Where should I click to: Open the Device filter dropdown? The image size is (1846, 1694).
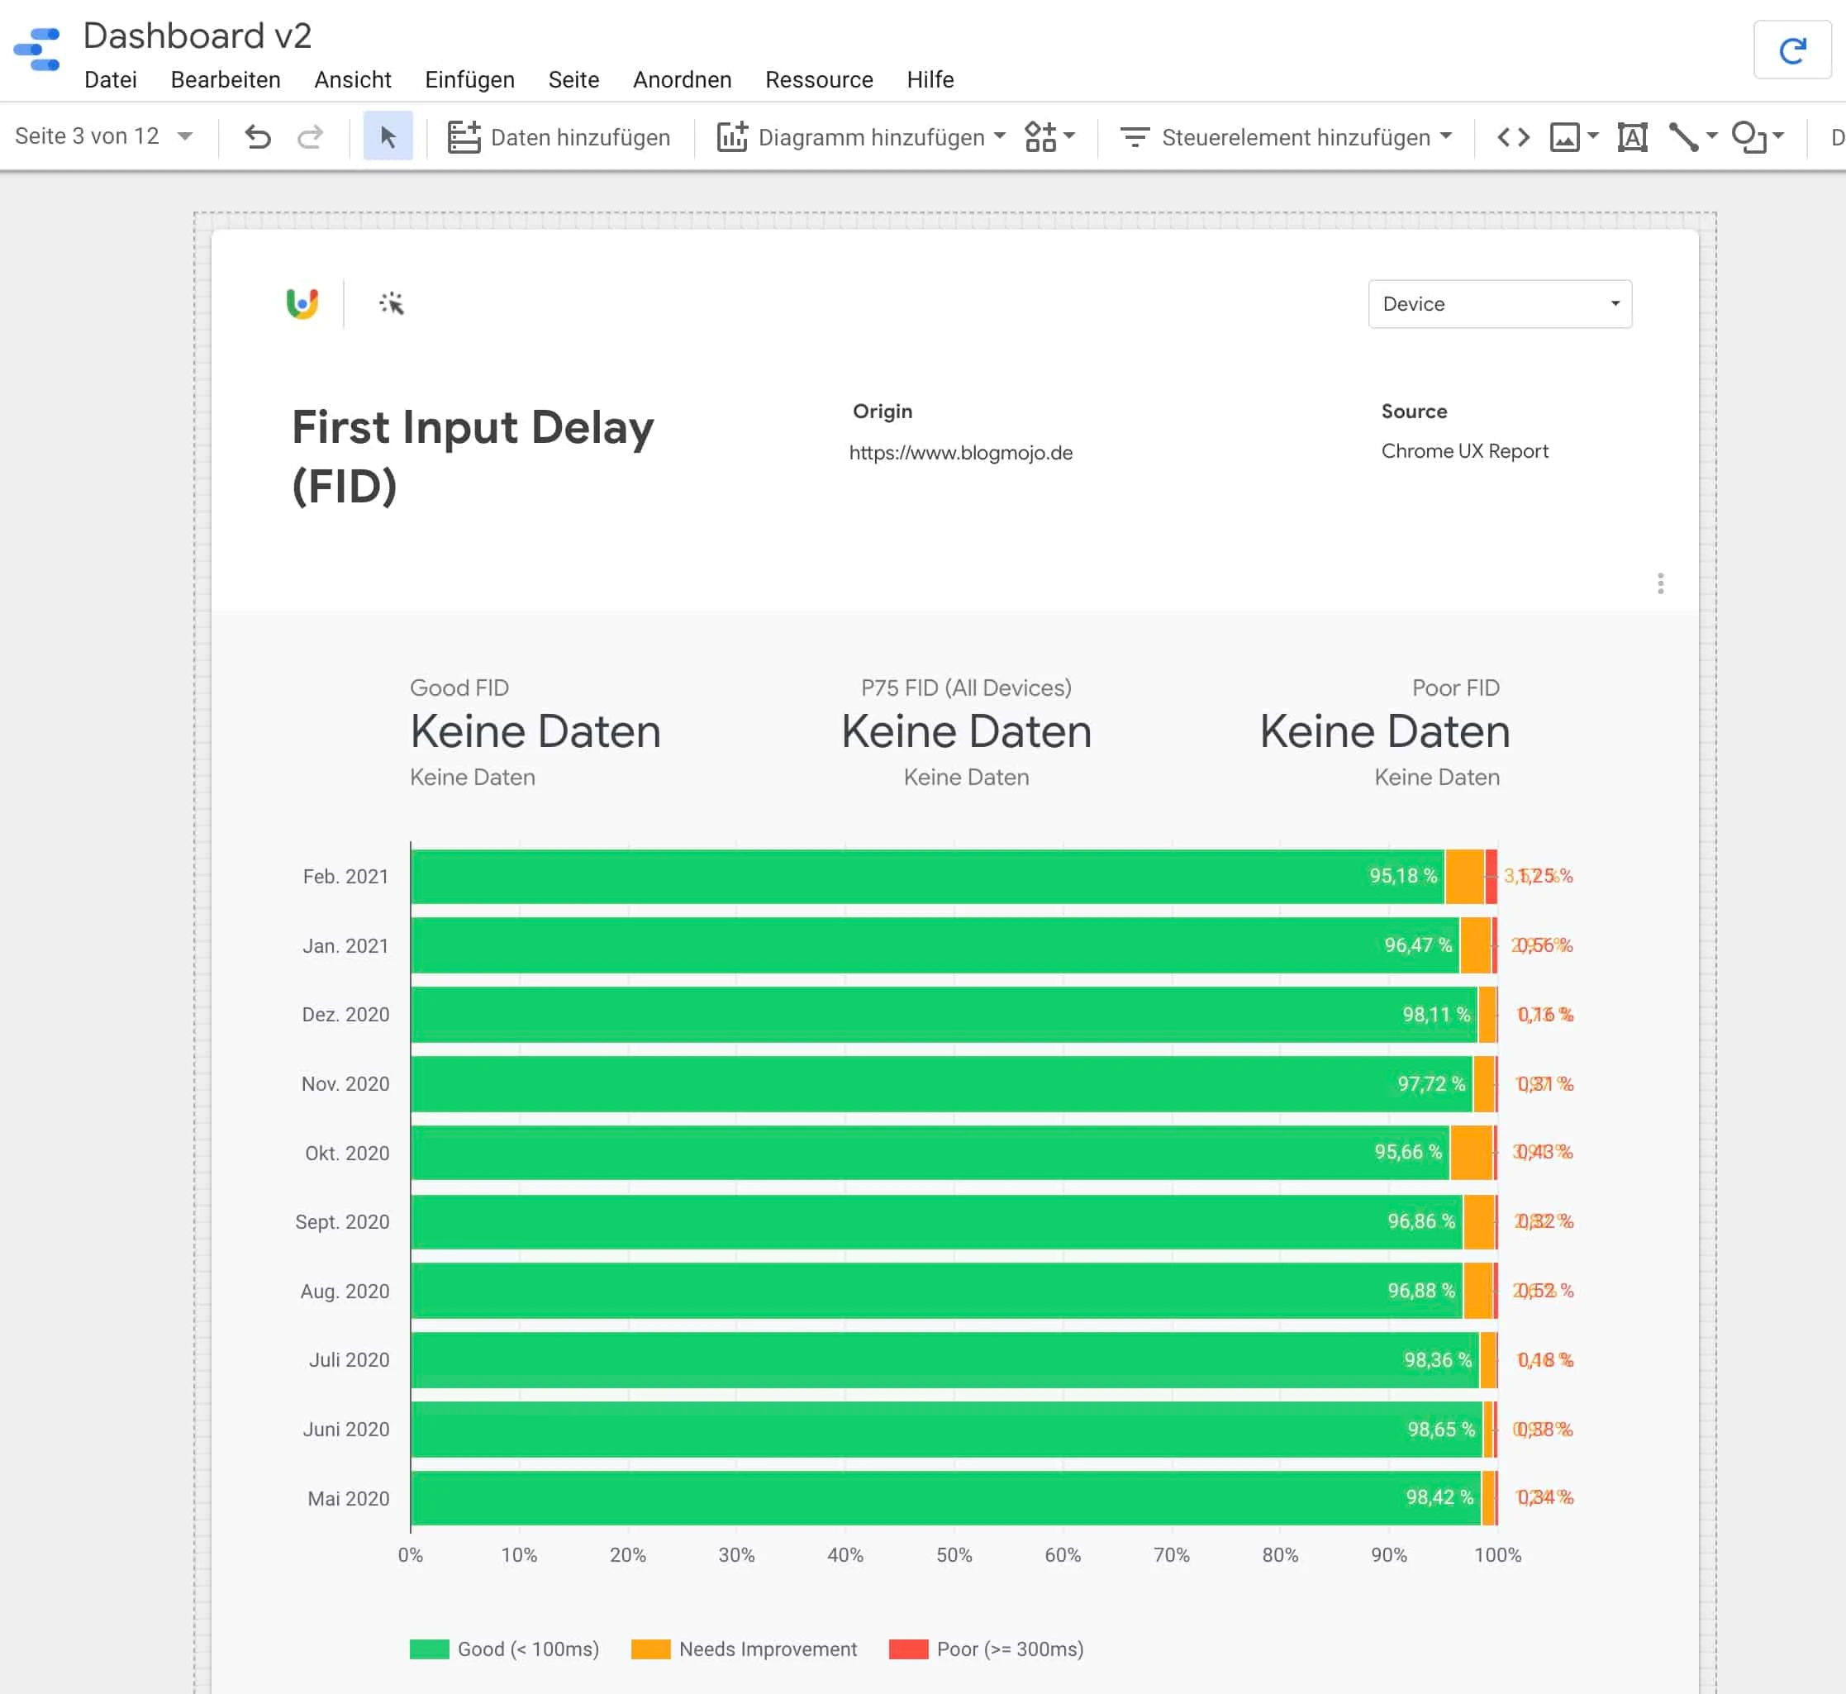1501,303
